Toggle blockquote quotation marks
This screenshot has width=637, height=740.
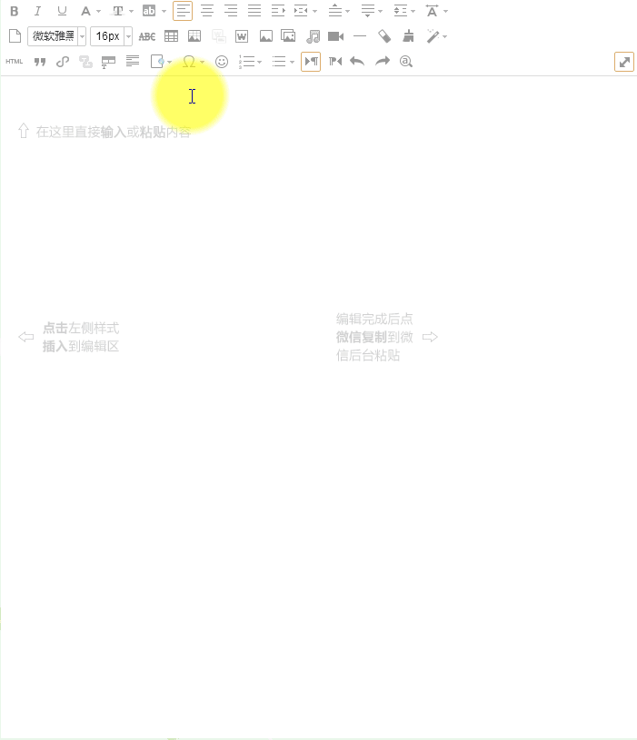pos(40,62)
